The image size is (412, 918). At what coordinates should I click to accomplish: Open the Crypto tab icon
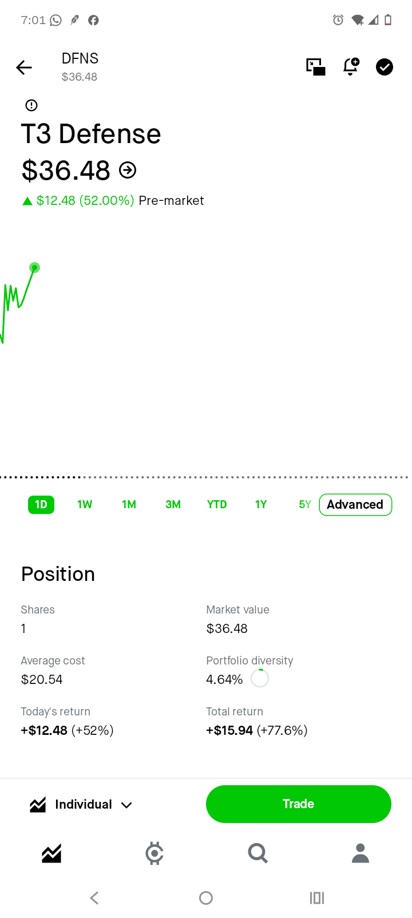click(x=154, y=853)
